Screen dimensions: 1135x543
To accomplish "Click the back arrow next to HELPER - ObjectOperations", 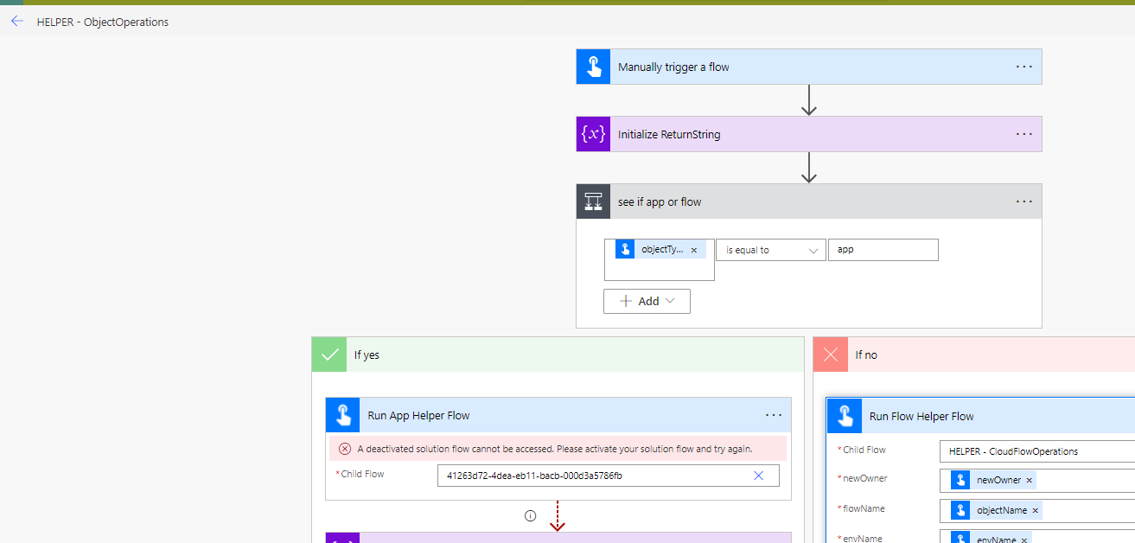I will click(16, 22).
